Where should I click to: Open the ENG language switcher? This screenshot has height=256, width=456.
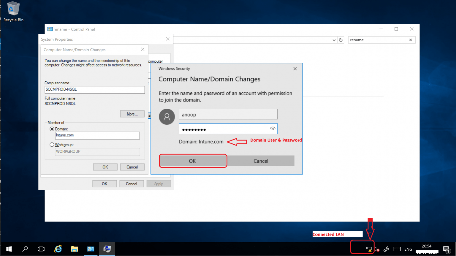click(x=408, y=249)
